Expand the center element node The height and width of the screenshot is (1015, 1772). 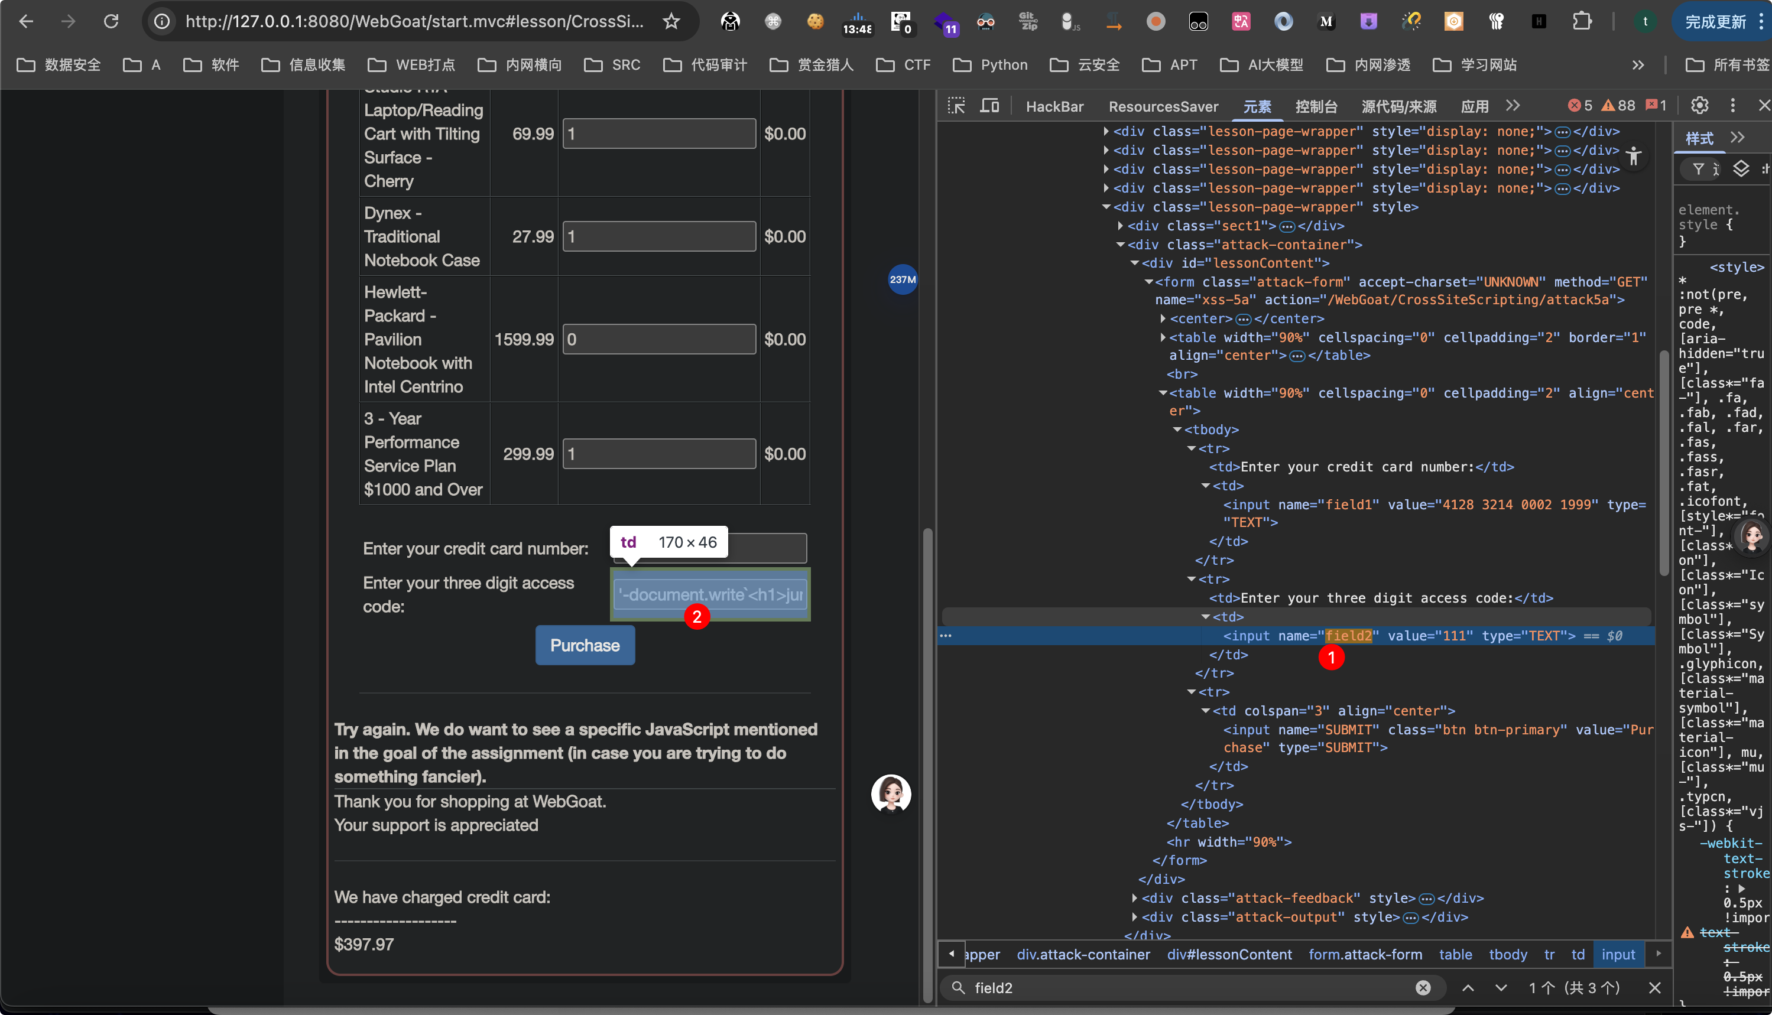tap(1163, 318)
